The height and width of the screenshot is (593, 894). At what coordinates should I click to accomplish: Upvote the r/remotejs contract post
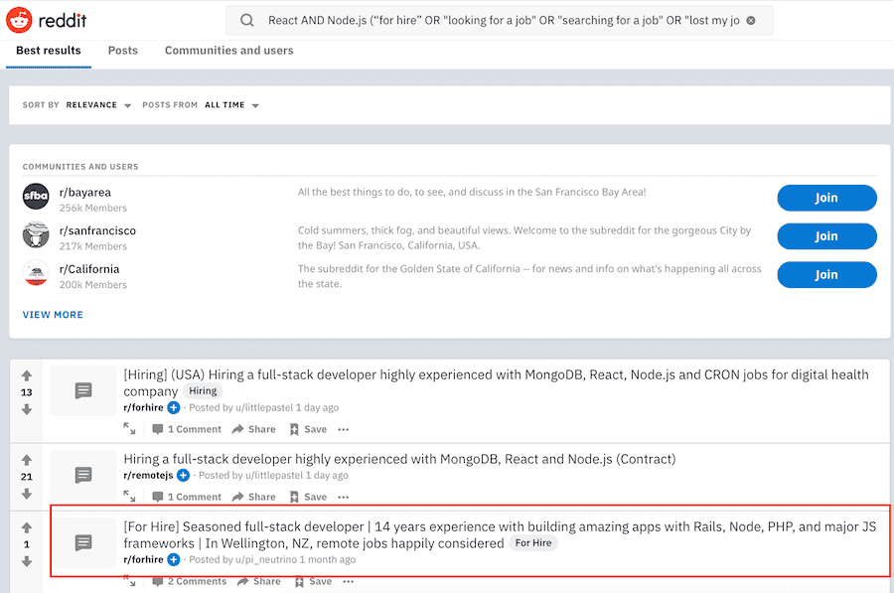click(27, 459)
